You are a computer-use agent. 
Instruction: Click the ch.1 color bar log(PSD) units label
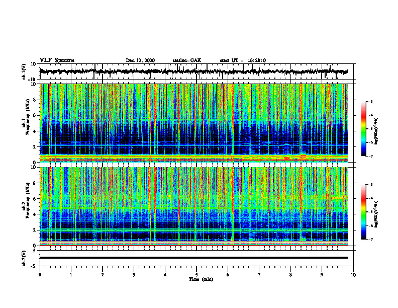pos(376,131)
